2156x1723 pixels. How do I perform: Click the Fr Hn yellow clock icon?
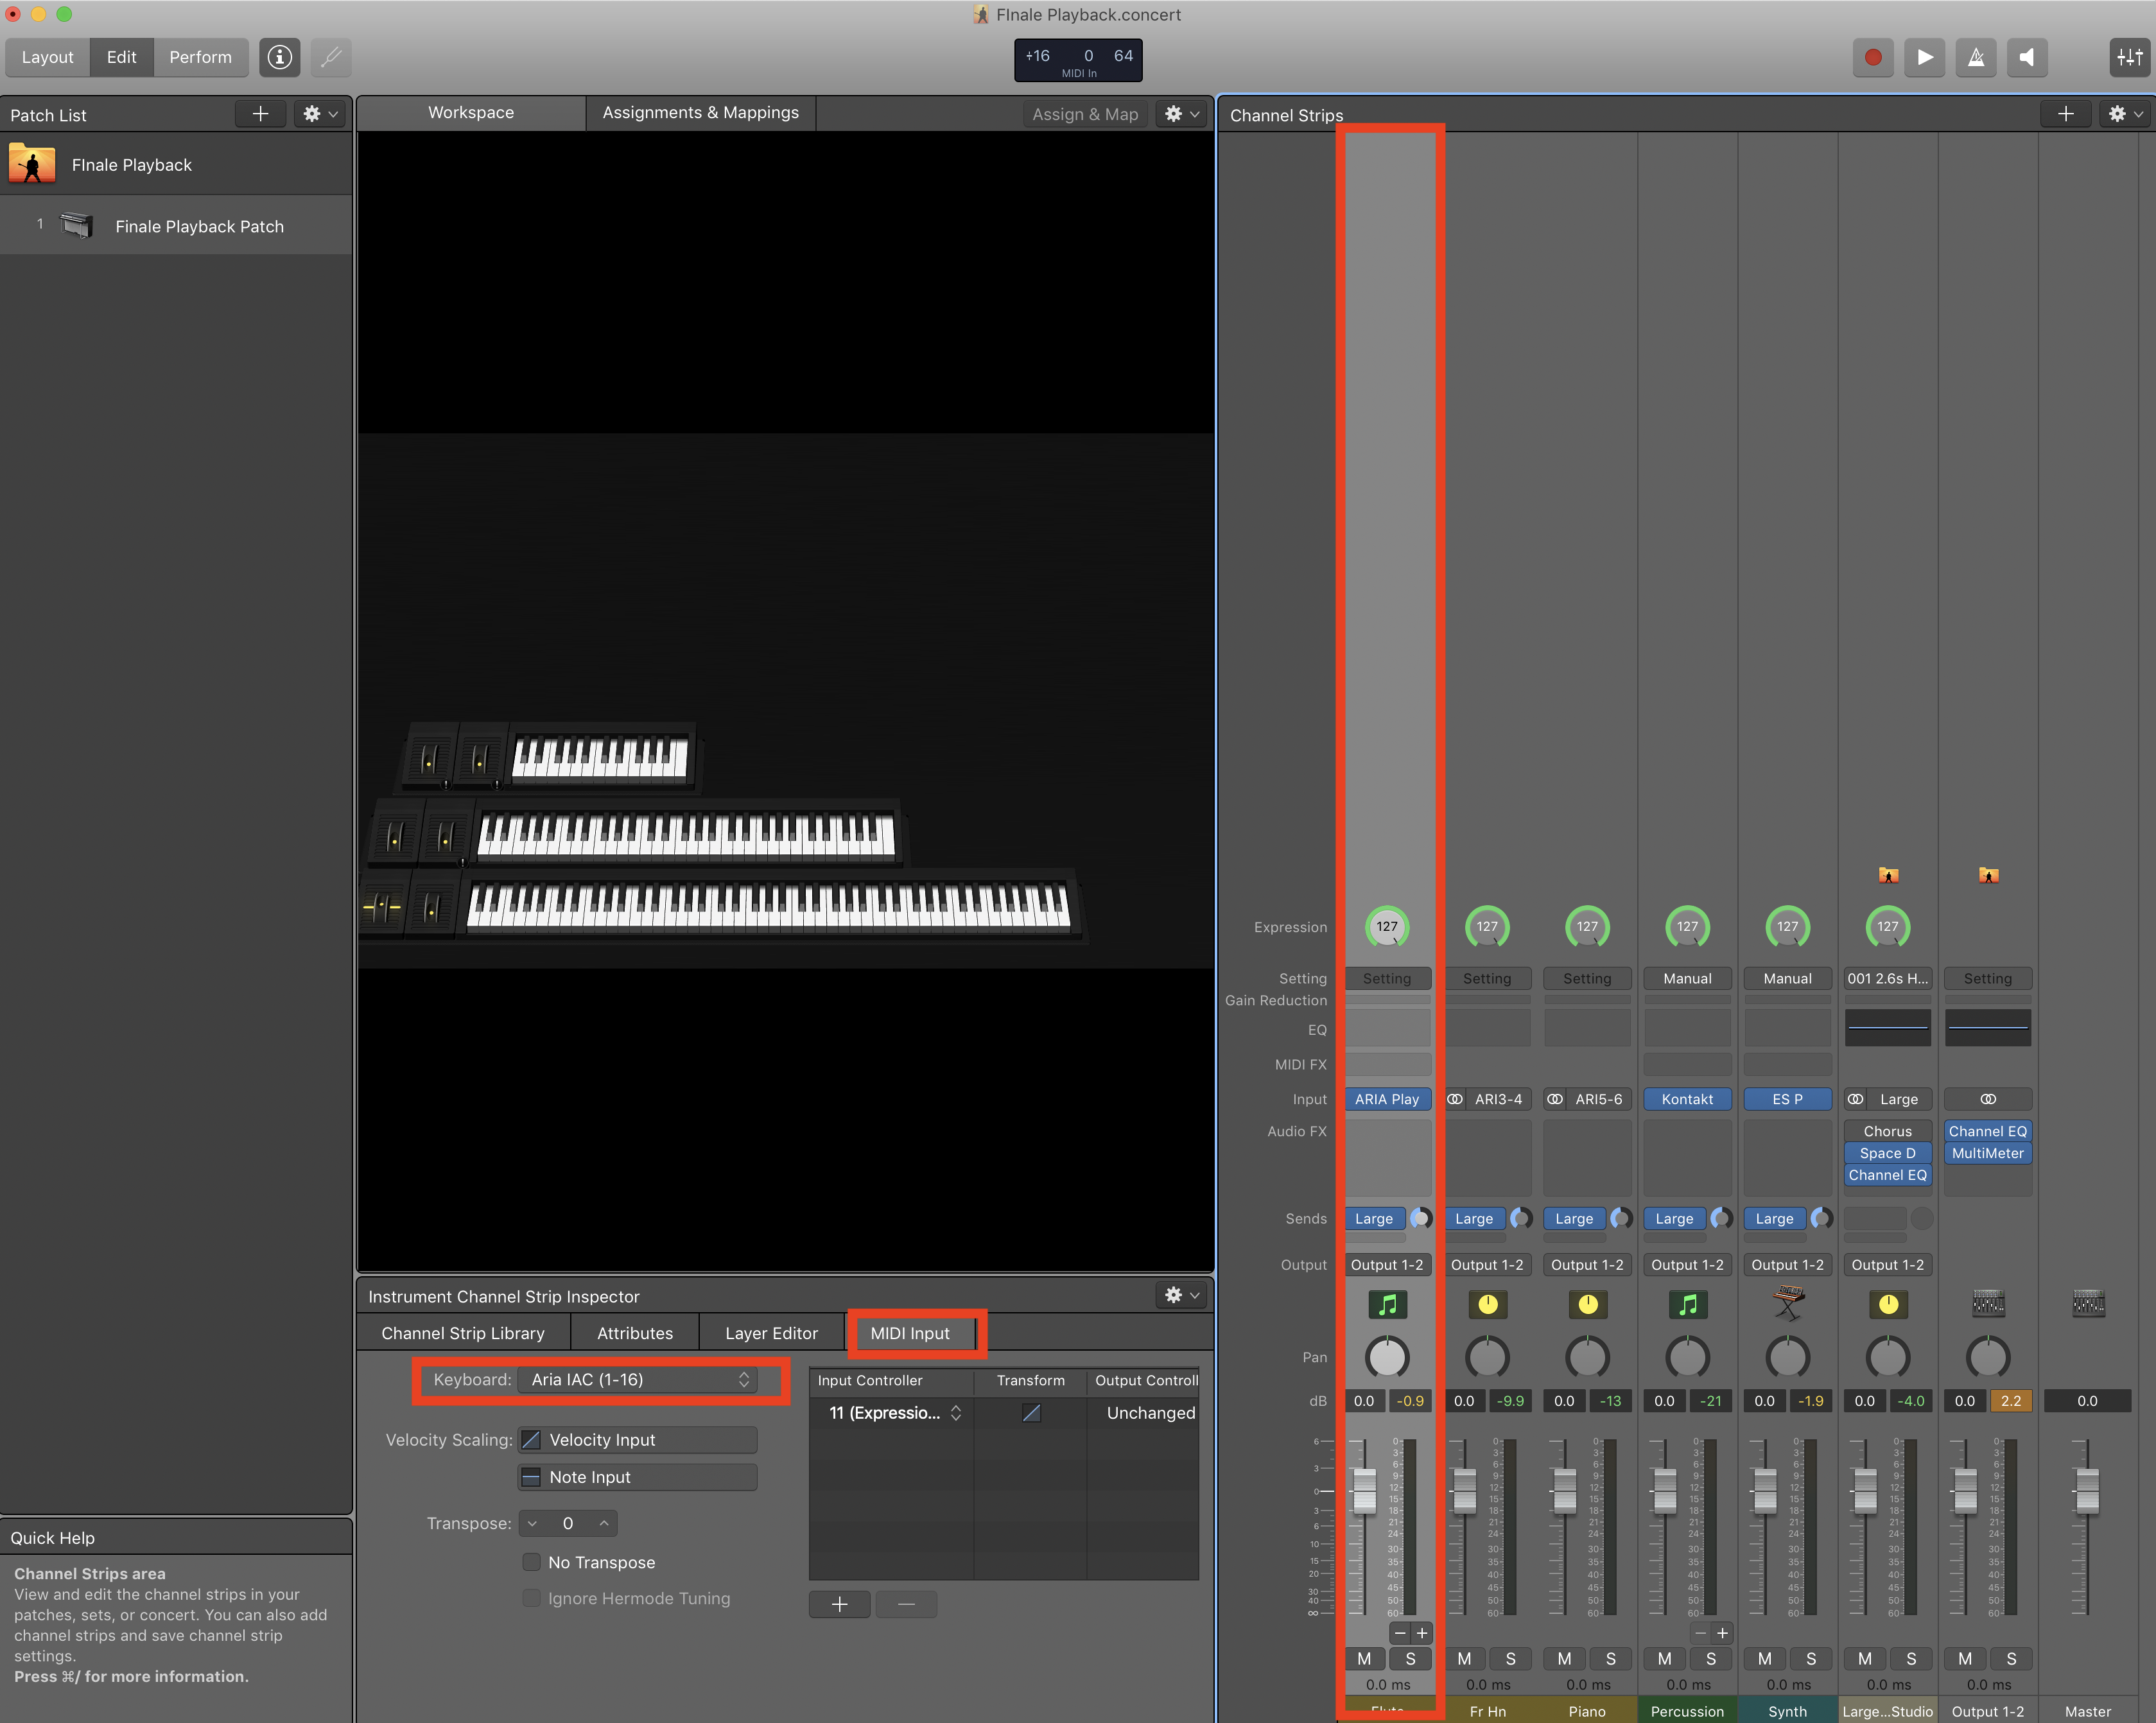click(x=1487, y=1304)
